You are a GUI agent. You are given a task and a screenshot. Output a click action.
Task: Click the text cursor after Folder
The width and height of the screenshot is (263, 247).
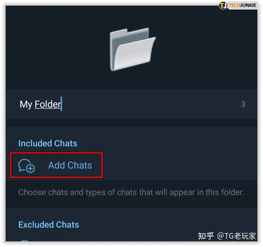coord(62,103)
